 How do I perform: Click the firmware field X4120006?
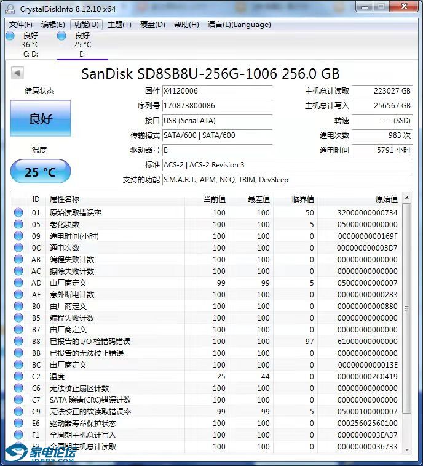(217, 91)
